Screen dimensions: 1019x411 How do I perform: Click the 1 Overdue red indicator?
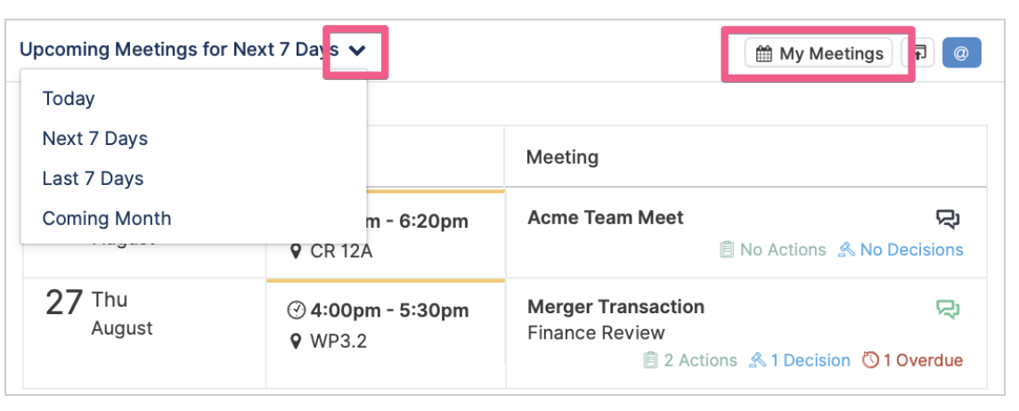point(912,360)
